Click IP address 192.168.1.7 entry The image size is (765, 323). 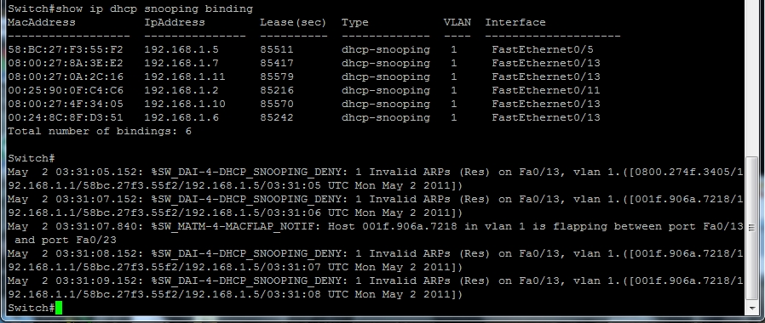(x=181, y=63)
